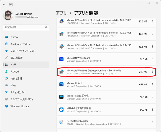Click the Visual C++ 2013 x86 installer icon
The width and height of the screenshot is (161, 132).
point(61,34)
